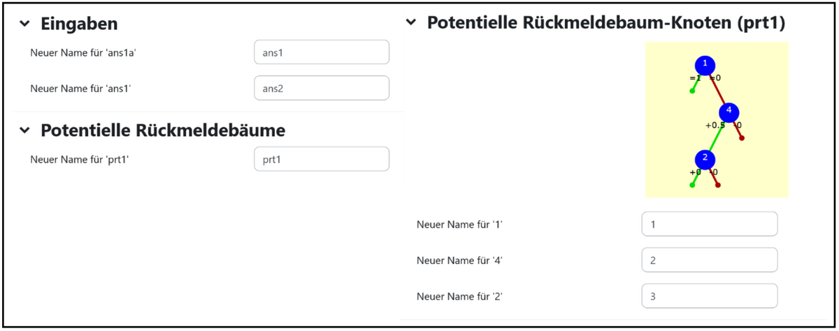
Task: Click the Eingaben section heading
Action: pos(79,24)
